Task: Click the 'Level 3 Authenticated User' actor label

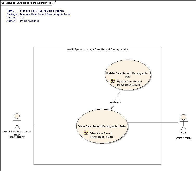Action: [17, 133]
